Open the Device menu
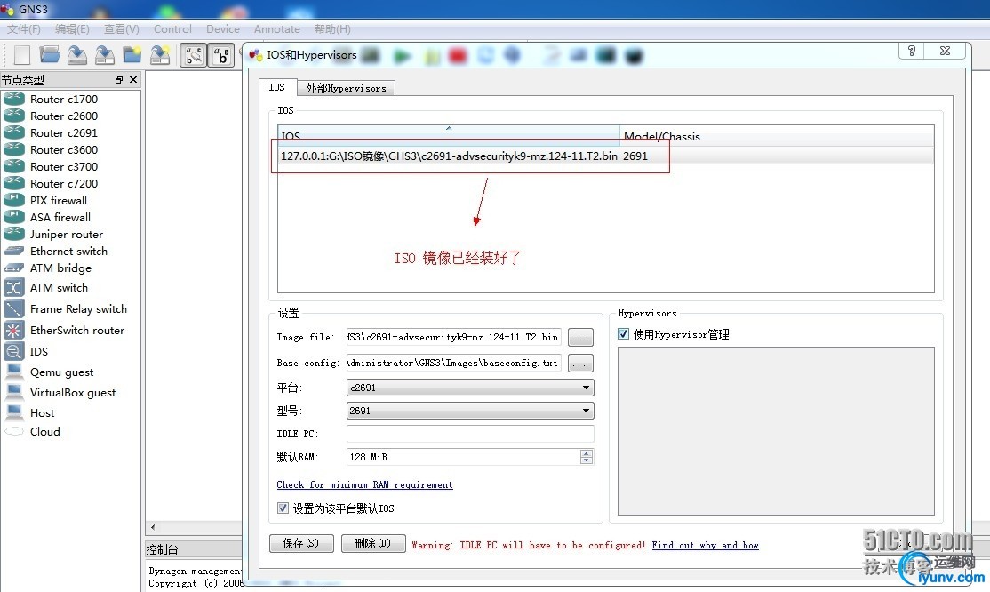 point(223,29)
